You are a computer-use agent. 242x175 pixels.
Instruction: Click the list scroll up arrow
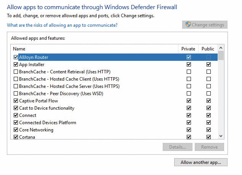[x=221, y=48]
